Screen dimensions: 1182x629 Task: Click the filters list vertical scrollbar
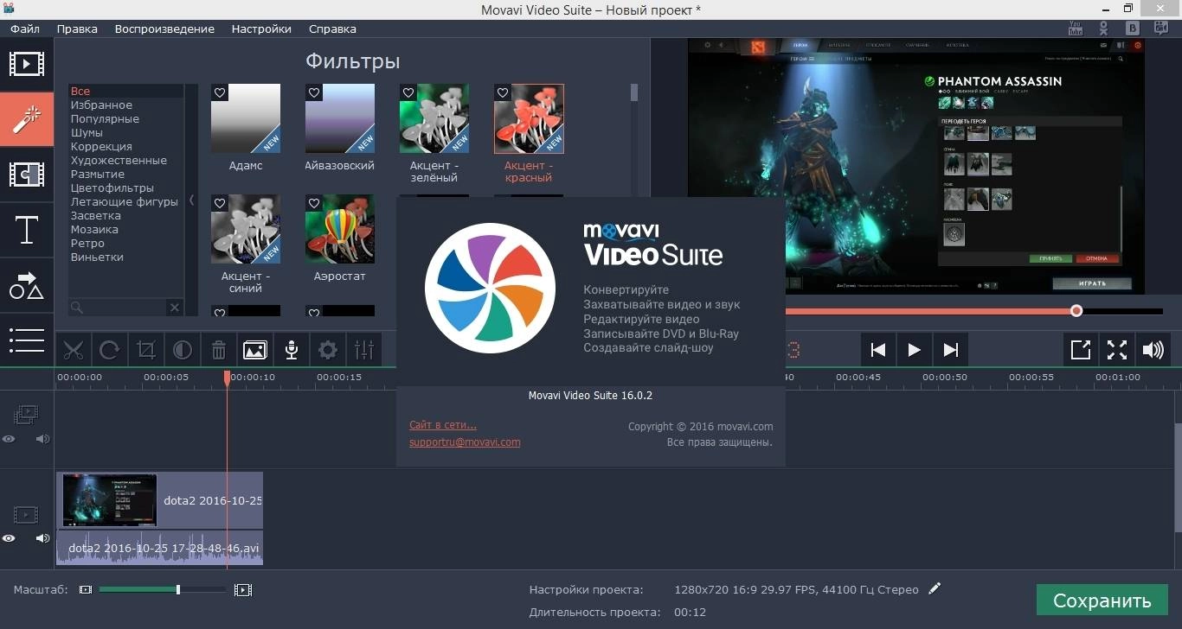tap(634, 92)
